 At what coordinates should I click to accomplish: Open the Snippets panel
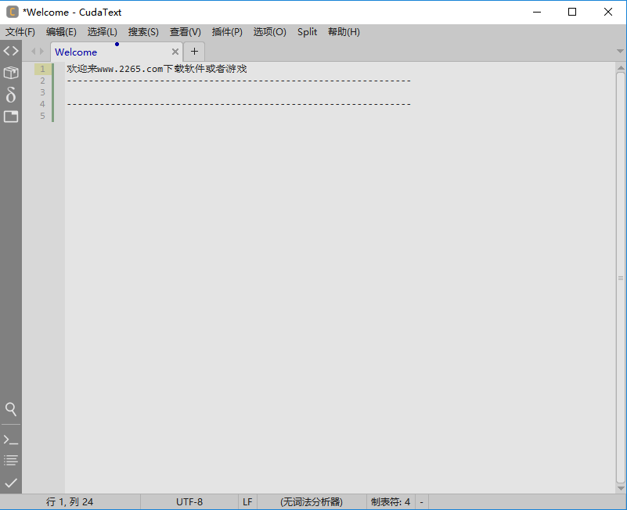10,95
